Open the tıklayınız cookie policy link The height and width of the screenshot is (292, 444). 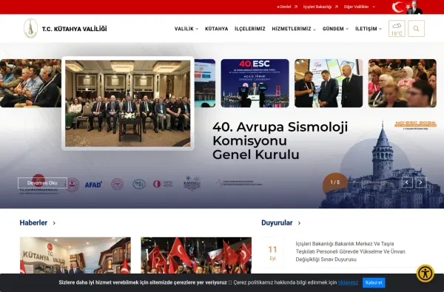click(348, 282)
